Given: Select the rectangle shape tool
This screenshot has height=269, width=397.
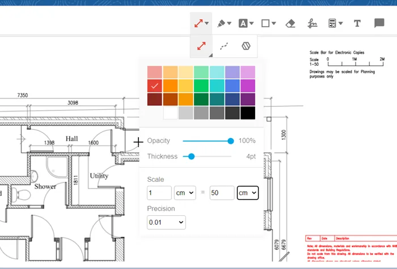Looking at the screenshot, I should 265,24.
